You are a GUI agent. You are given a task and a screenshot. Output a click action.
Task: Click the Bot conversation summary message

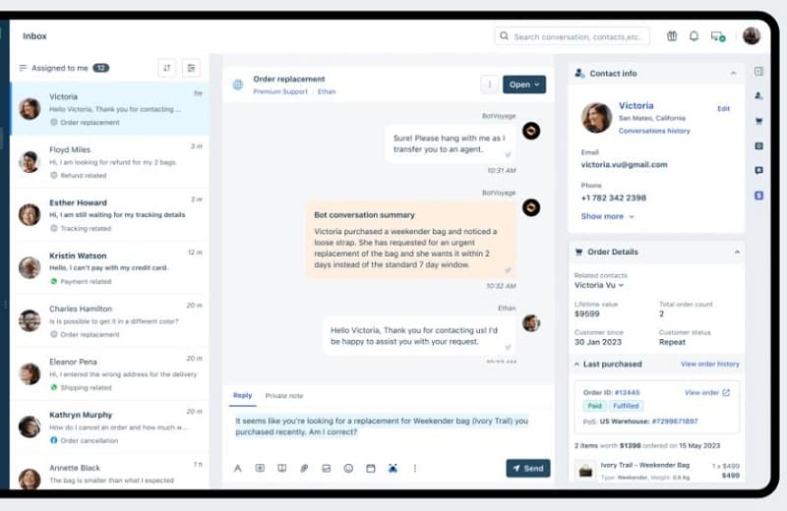coord(410,240)
